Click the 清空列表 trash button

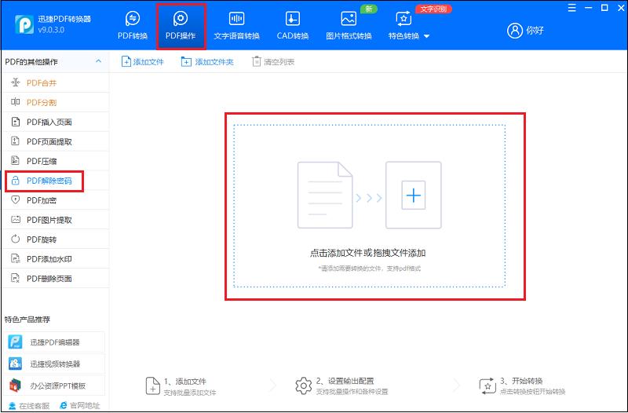[273, 62]
